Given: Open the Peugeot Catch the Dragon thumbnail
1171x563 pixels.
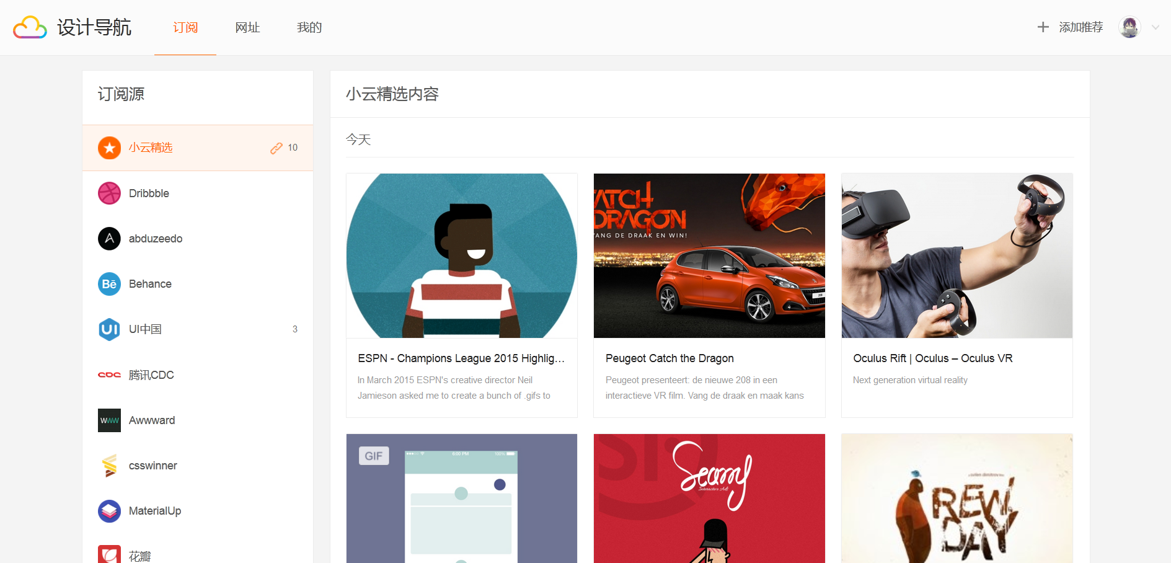Looking at the screenshot, I should coord(709,255).
